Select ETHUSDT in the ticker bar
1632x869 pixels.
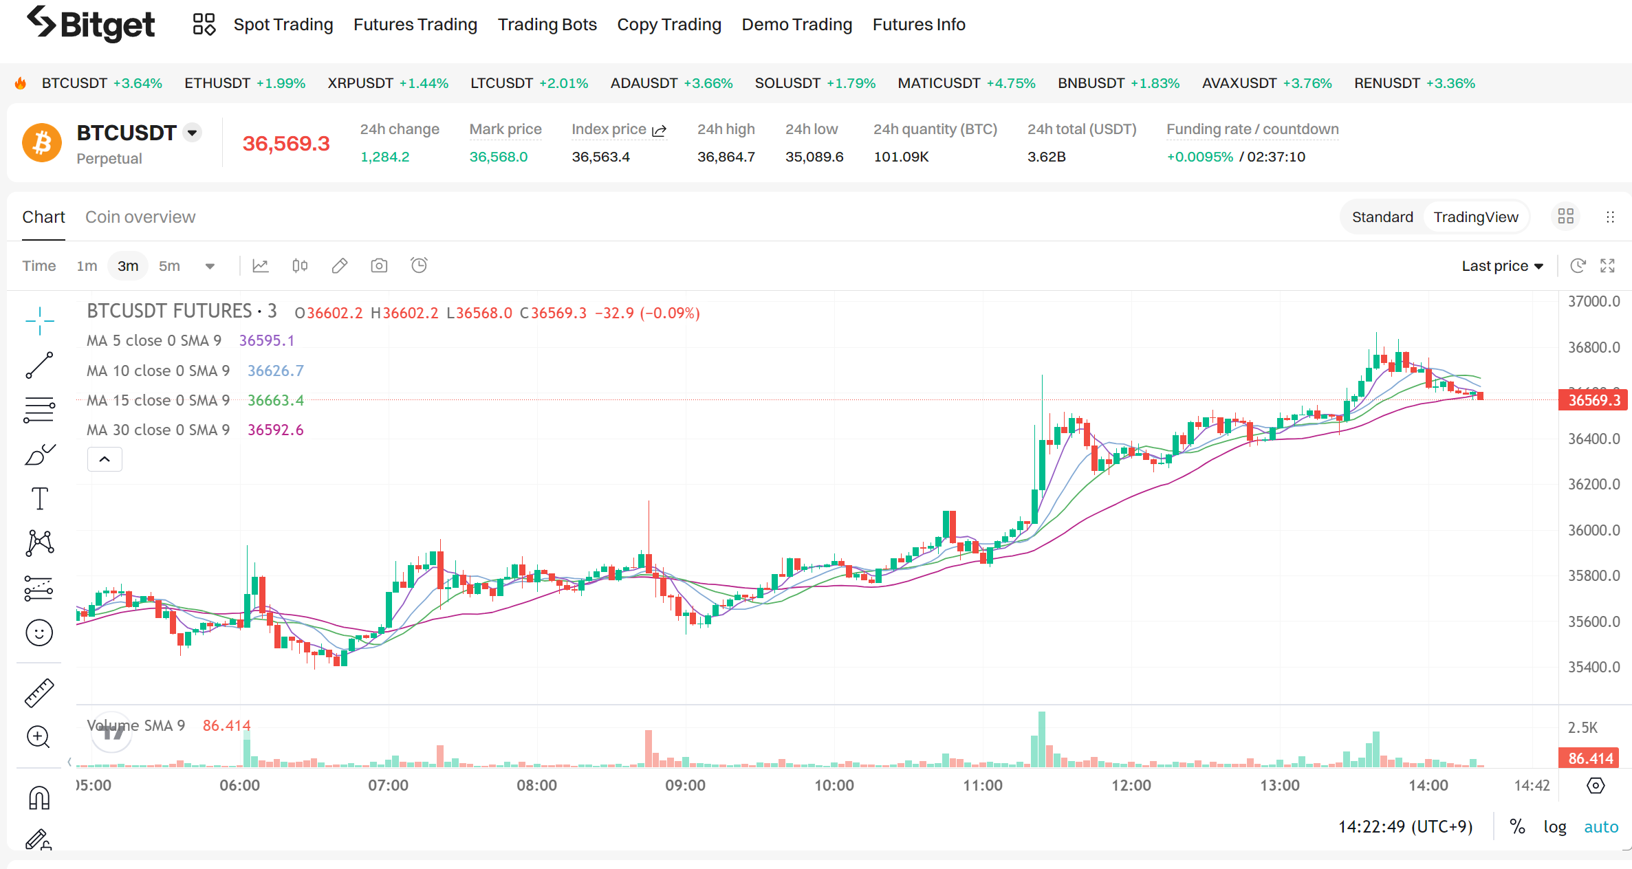(245, 83)
